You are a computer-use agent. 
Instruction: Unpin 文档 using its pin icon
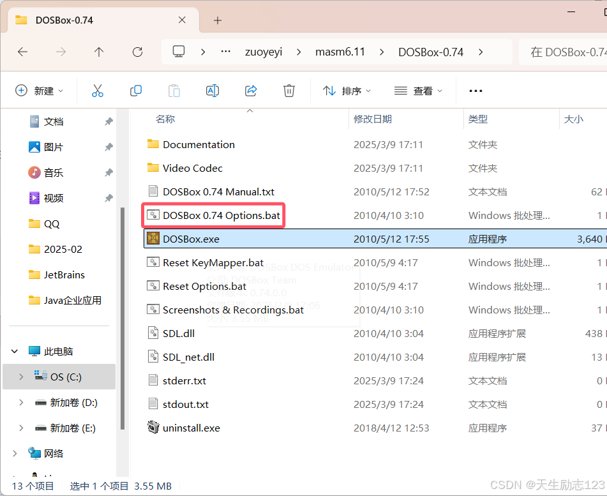pyautogui.click(x=109, y=121)
